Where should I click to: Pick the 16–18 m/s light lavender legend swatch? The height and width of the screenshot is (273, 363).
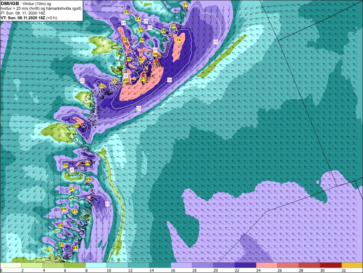181,265
